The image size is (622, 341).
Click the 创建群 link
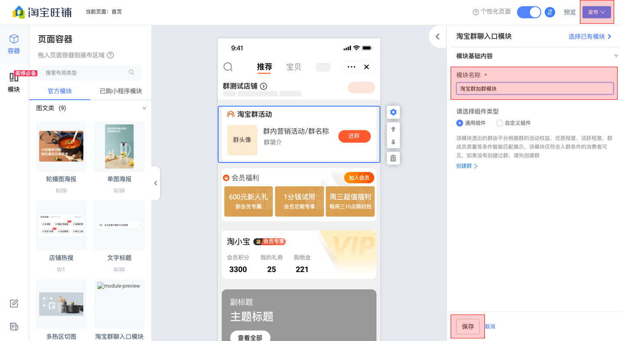pos(467,166)
